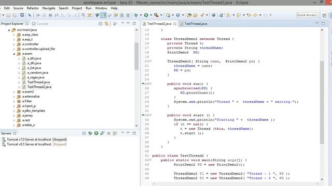
Task: Expand the a.jersey package
Action: point(14,116)
